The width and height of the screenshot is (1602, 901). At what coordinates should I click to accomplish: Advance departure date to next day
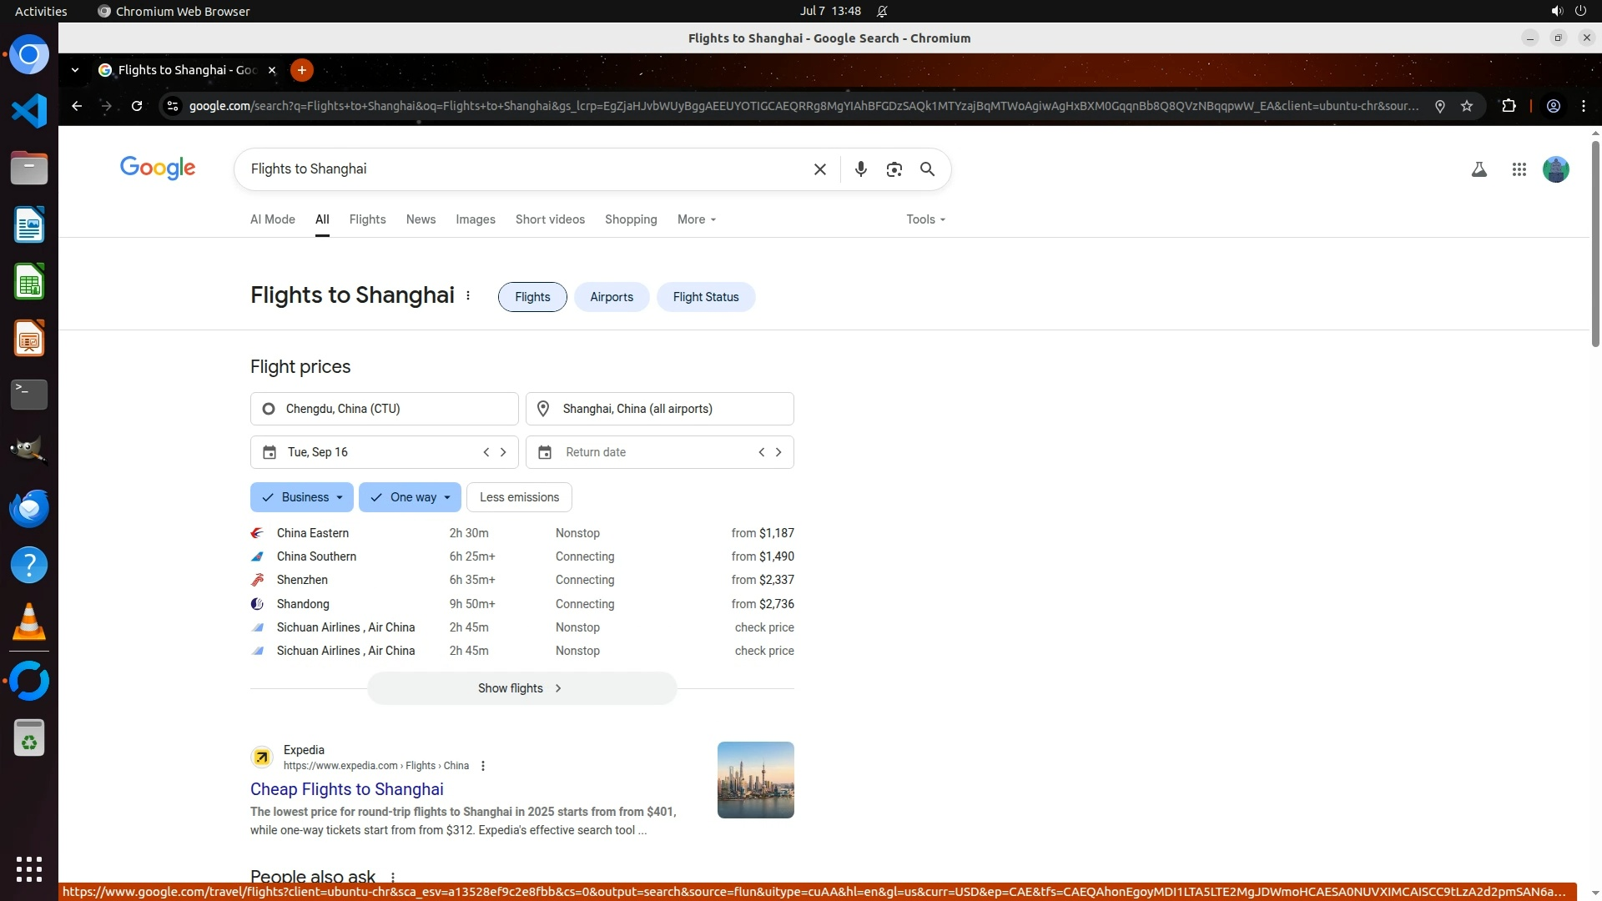[503, 452]
